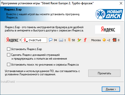
Task: Click the red running figure icon
Action: pyautogui.click(x=85, y=40)
